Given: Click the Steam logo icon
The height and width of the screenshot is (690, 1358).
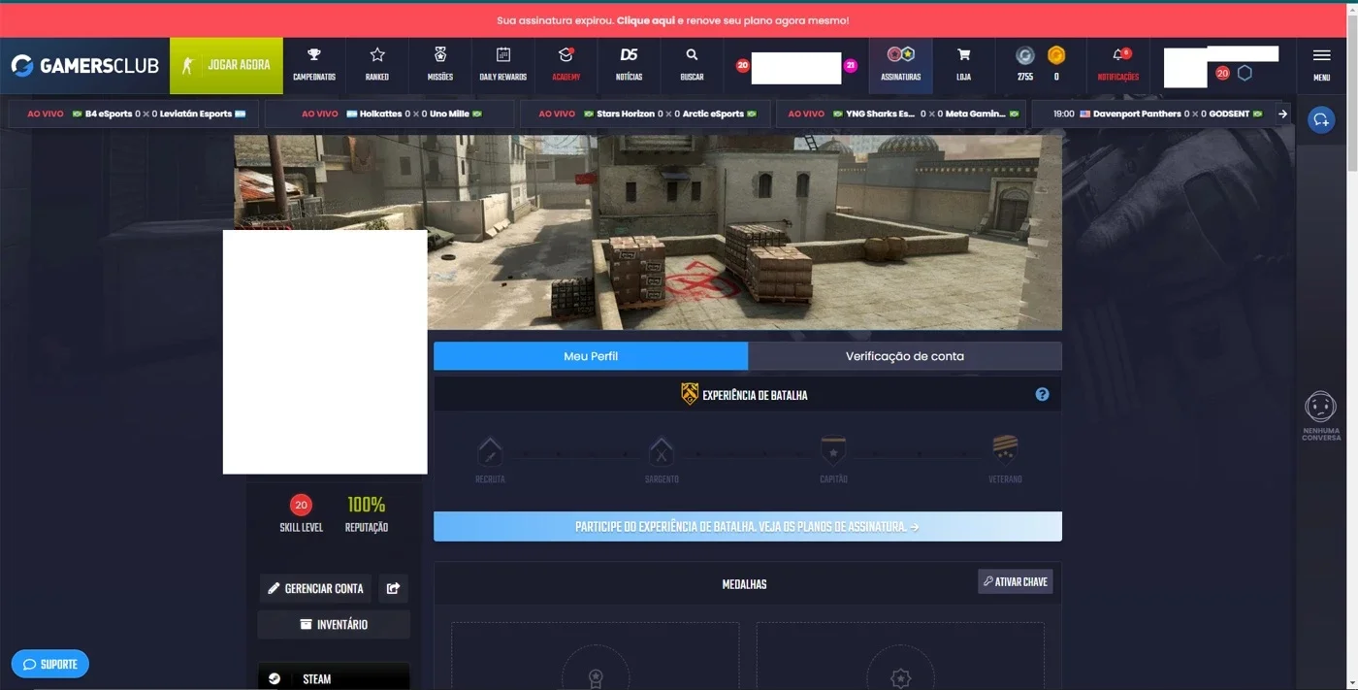Looking at the screenshot, I should 275,678.
